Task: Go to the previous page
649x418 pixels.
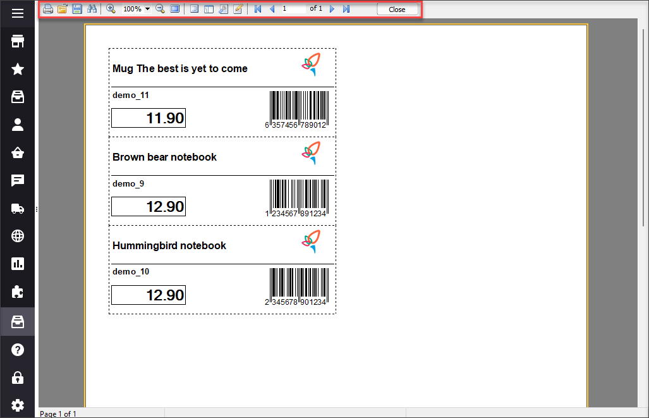Action: pyautogui.click(x=272, y=9)
